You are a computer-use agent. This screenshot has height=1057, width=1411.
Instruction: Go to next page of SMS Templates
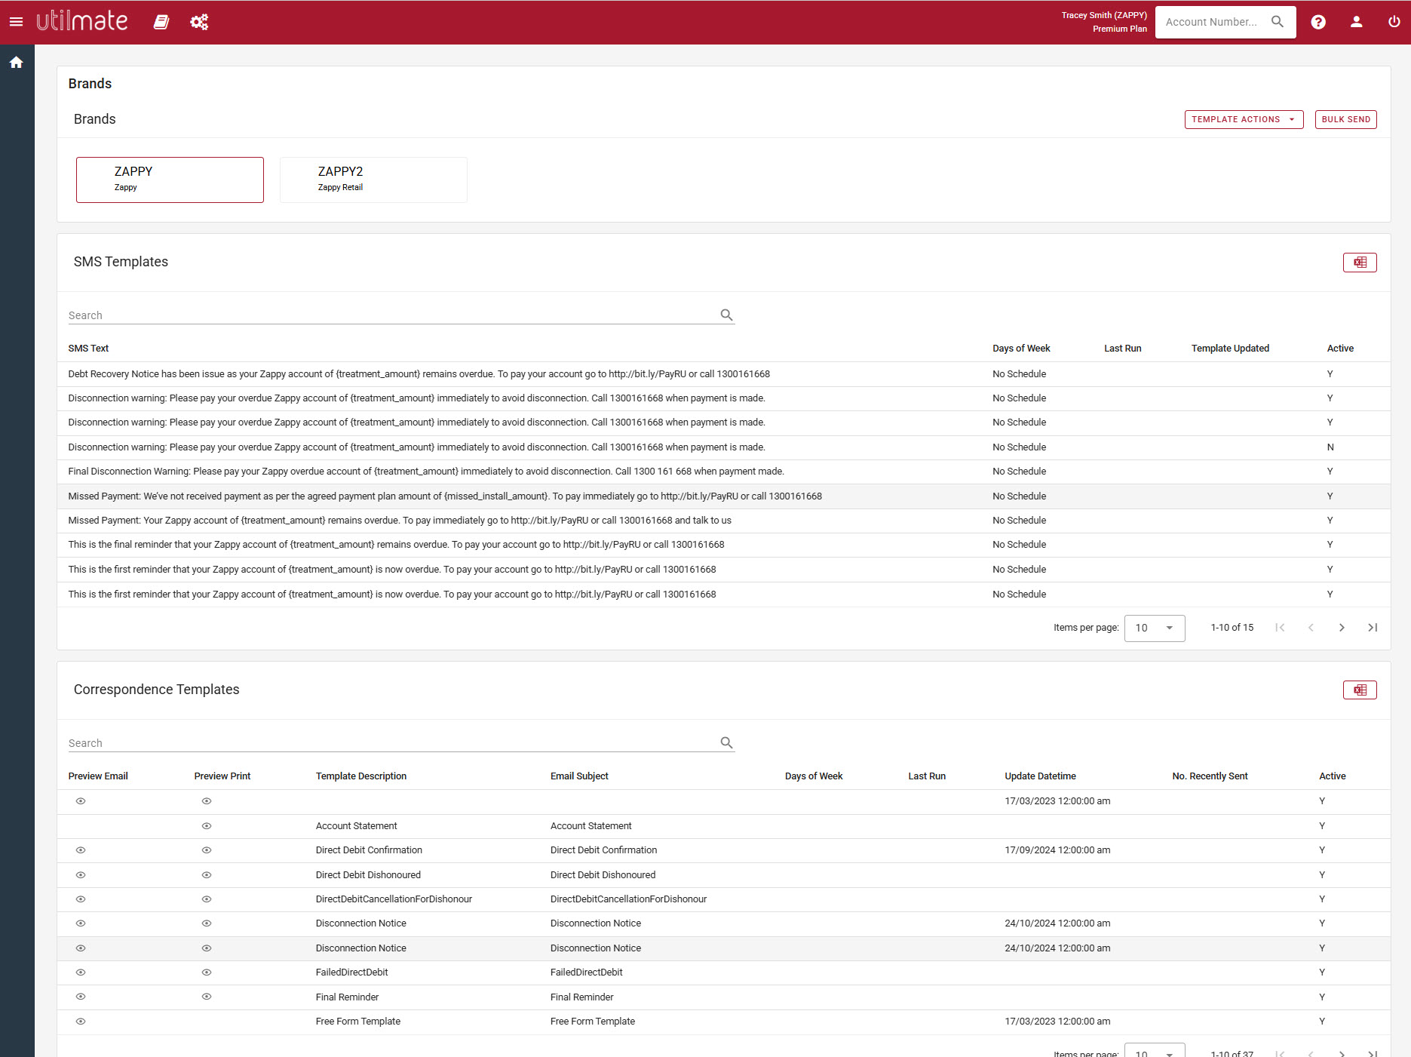1341,628
